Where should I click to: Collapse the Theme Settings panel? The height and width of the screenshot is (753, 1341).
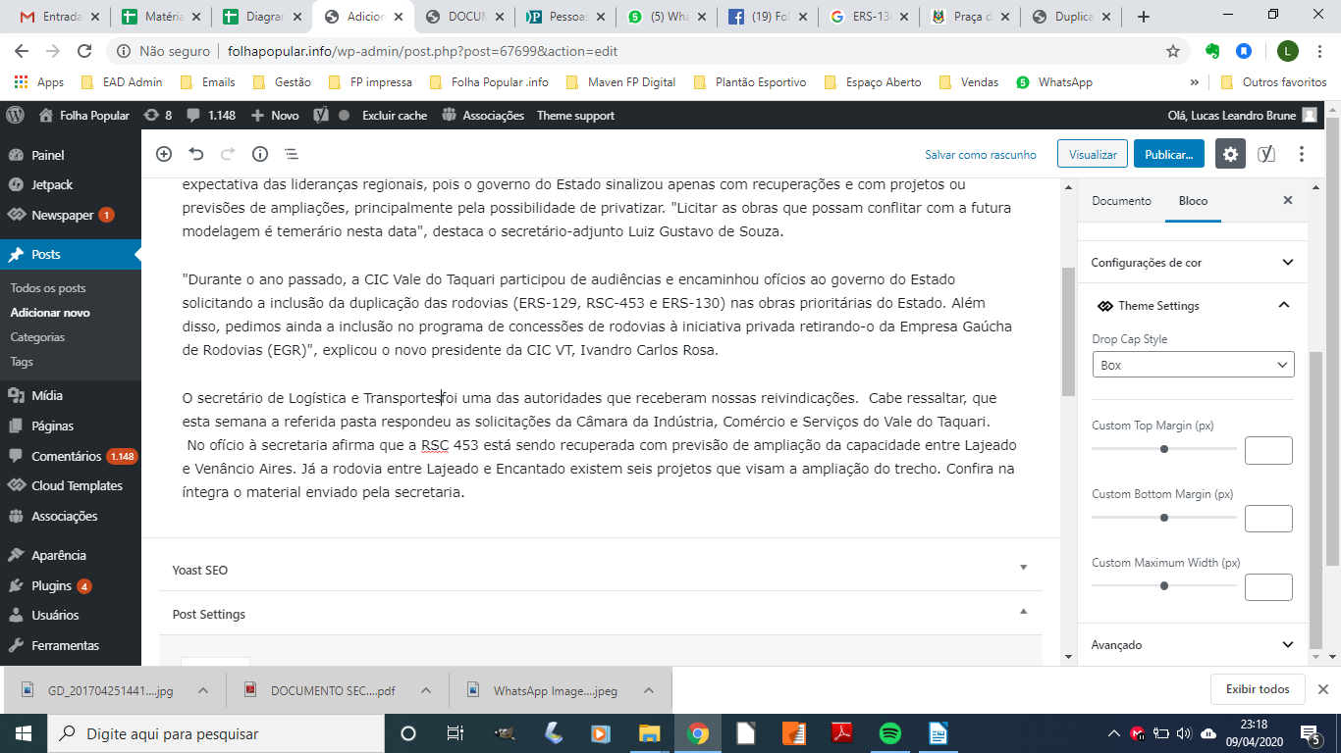coord(1283,306)
